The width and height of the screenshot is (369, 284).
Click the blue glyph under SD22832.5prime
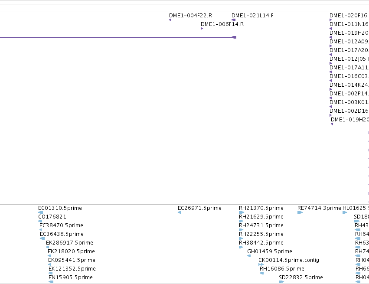[x=281, y=282]
